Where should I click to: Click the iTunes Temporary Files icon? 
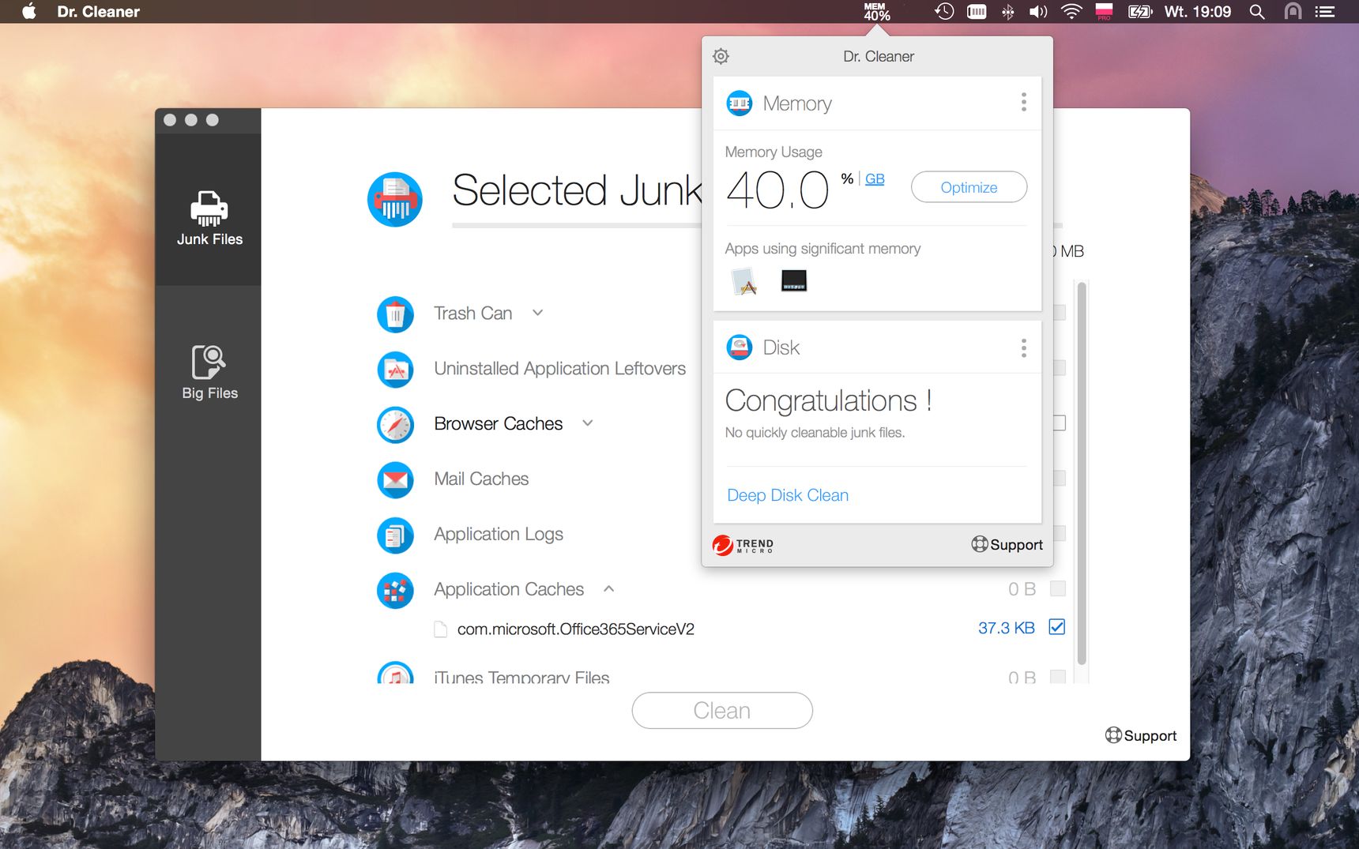[x=395, y=673]
